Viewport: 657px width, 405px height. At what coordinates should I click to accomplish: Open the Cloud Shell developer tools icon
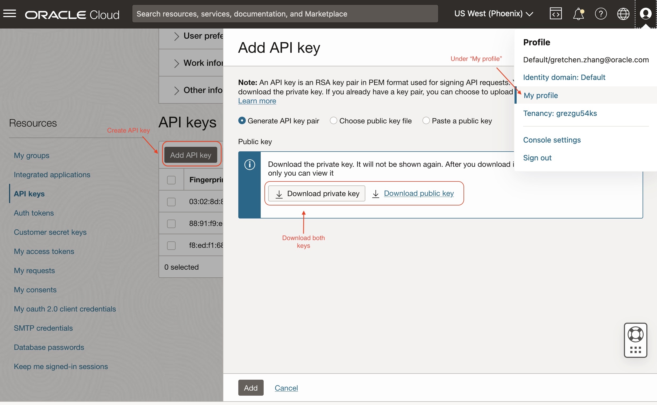pyautogui.click(x=556, y=14)
